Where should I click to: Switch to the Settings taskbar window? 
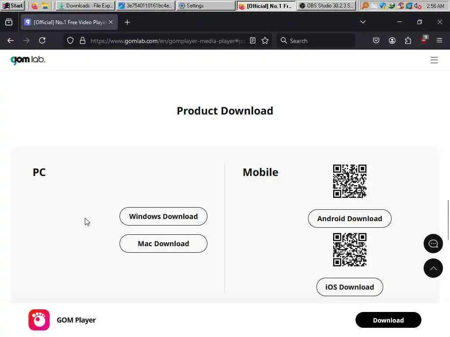point(206,5)
